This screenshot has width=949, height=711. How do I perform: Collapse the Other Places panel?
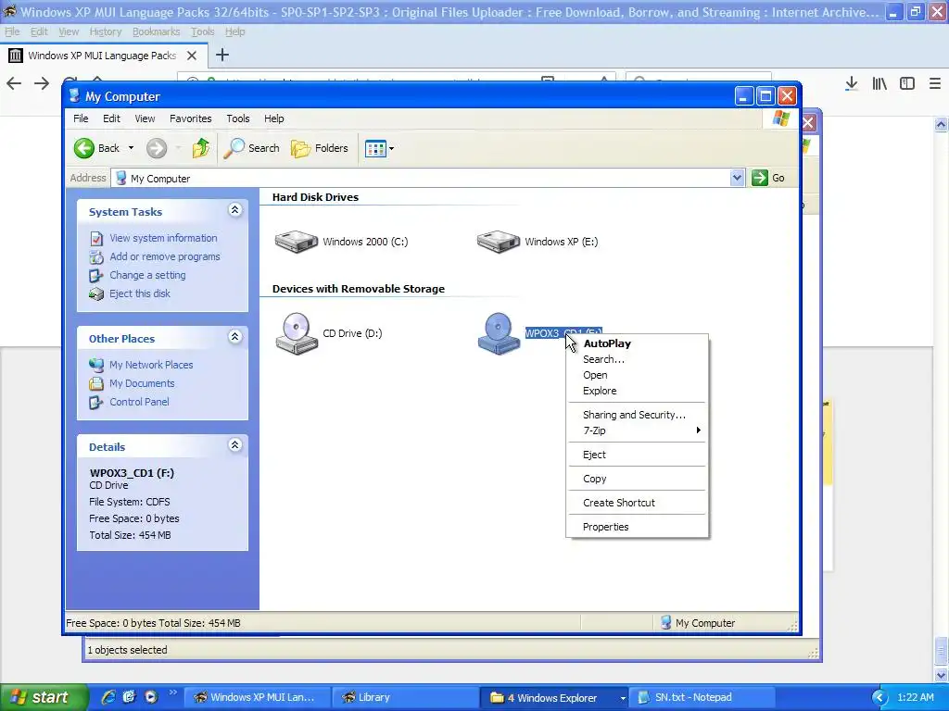coord(234,337)
